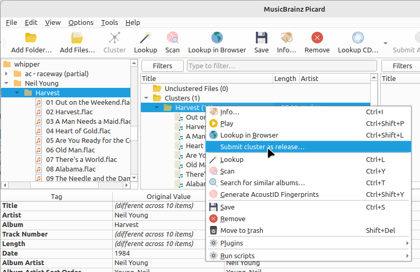This screenshot has width=420, height=272.
Task: Select 05 Are You Ready for the C... file
Action: point(88,140)
